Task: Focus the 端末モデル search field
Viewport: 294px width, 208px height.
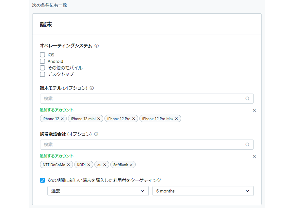Action: 147,98
